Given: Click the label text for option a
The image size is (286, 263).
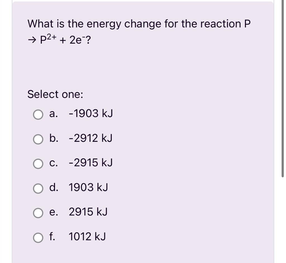Looking at the screenshot, I should [53, 114].
